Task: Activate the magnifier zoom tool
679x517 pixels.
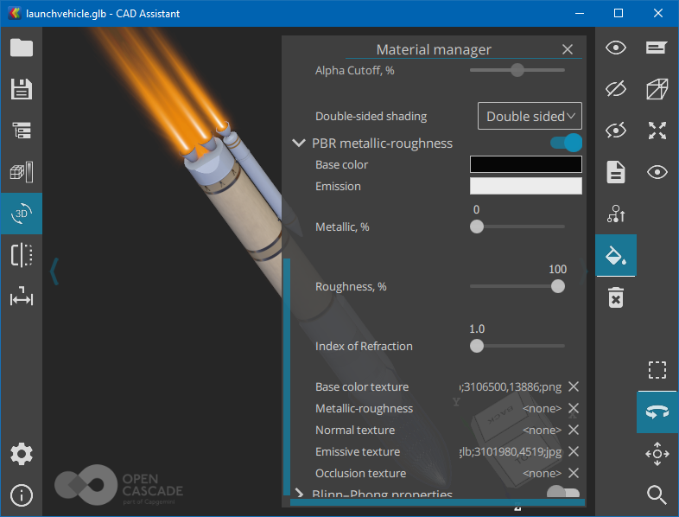Action: coord(657,495)
